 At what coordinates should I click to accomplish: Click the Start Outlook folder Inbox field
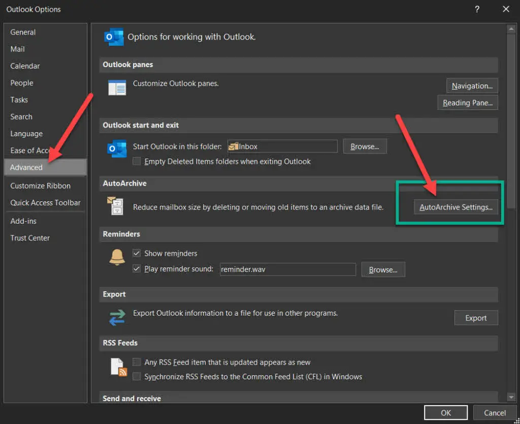(282, 146)
